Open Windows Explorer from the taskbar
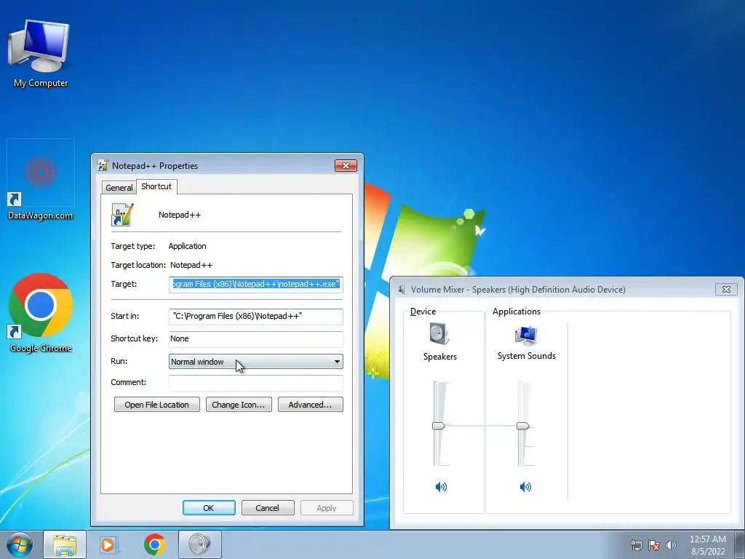The height and width of the screenshot is (559, 745). (65, 544)
